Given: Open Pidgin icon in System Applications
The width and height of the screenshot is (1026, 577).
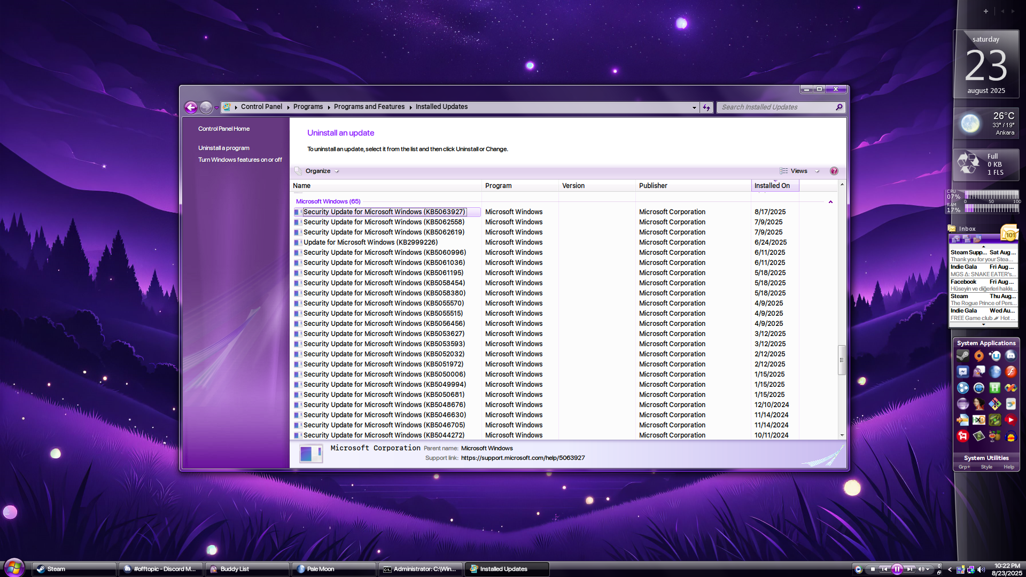Looking at the screenshot, I should [978, 372].
